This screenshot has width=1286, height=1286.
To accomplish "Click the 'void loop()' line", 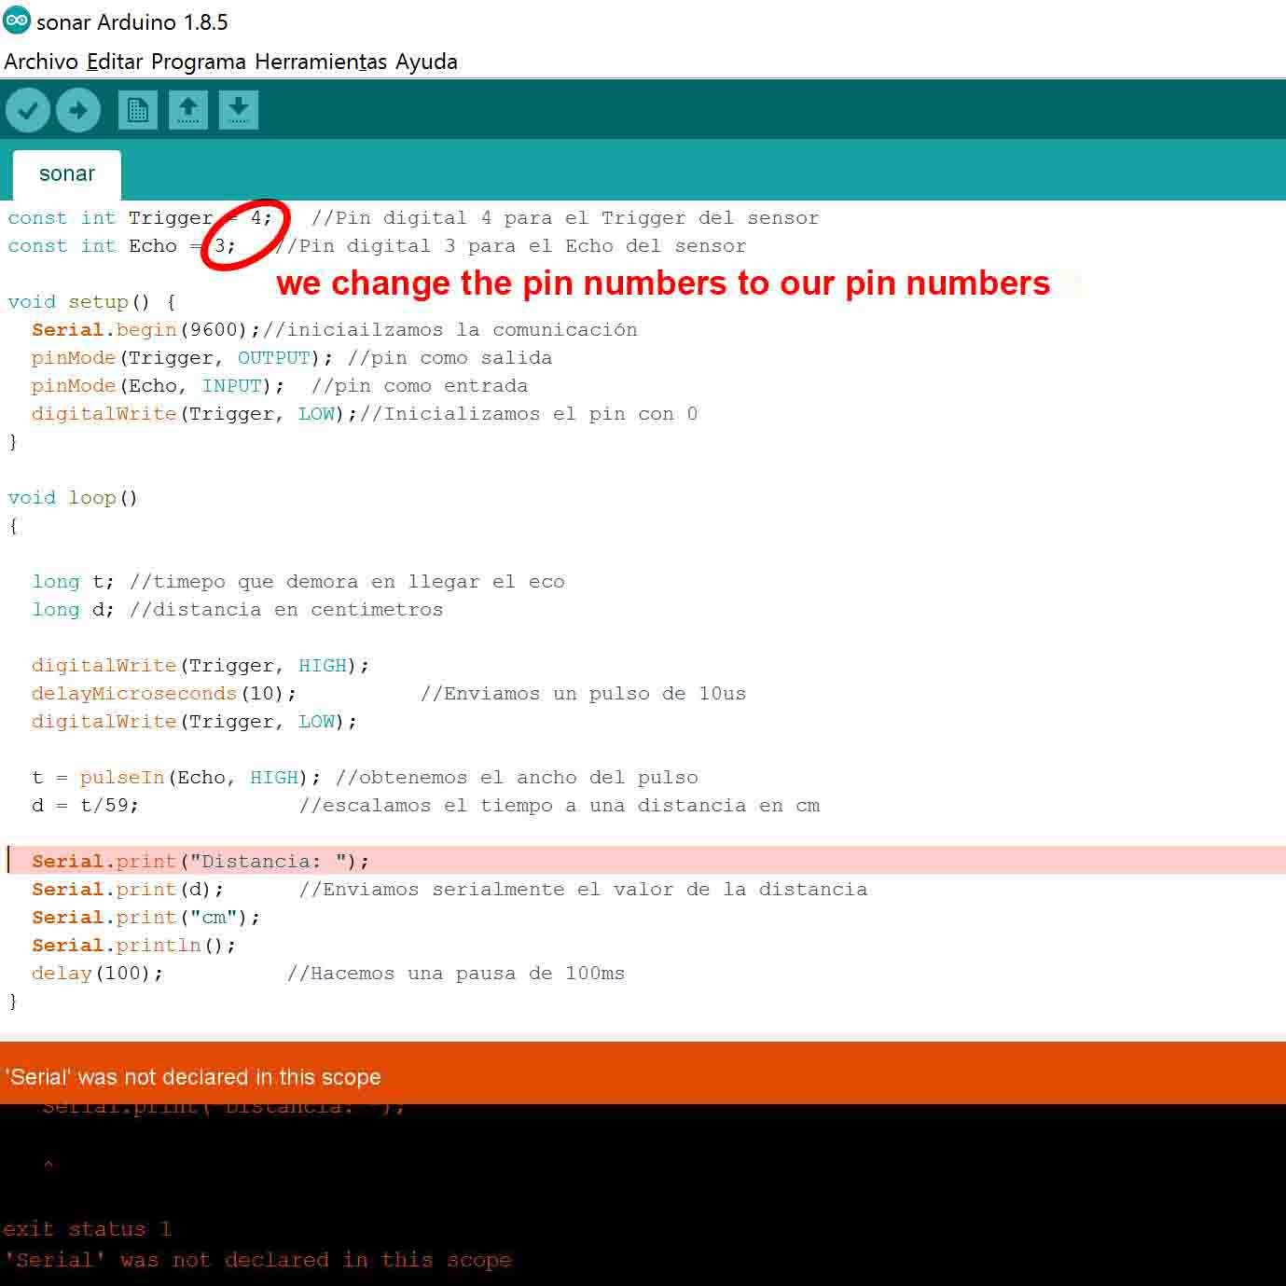I will point(73,498).
